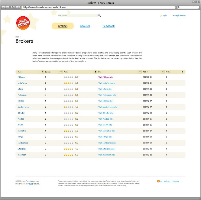The height and width of the screenshot is (200, 201).
Task: Click Visit MasterForex site link
Action: 108,107
